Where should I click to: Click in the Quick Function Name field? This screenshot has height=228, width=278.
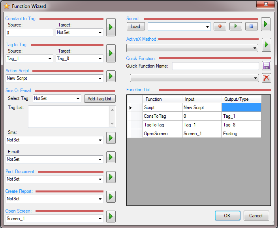coord(215,66)
